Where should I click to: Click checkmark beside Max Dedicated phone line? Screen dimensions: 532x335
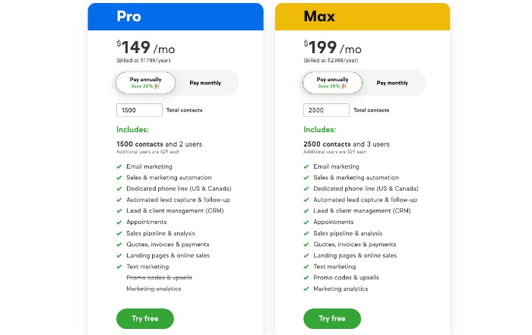click(x=306, y=188)
